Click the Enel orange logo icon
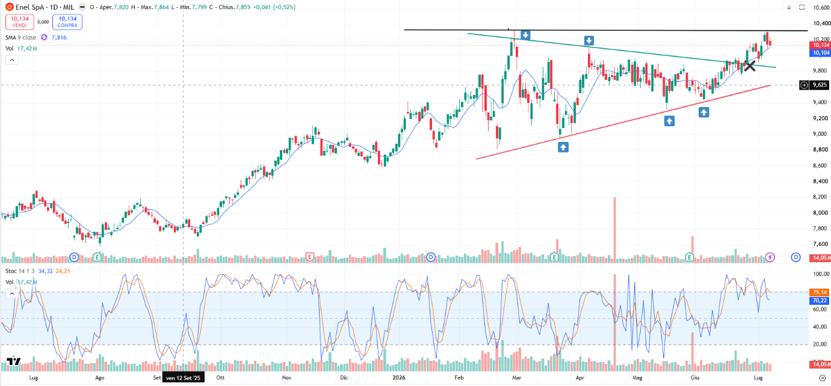This screenshot has width=831, height=386. [x=9, y=7]
